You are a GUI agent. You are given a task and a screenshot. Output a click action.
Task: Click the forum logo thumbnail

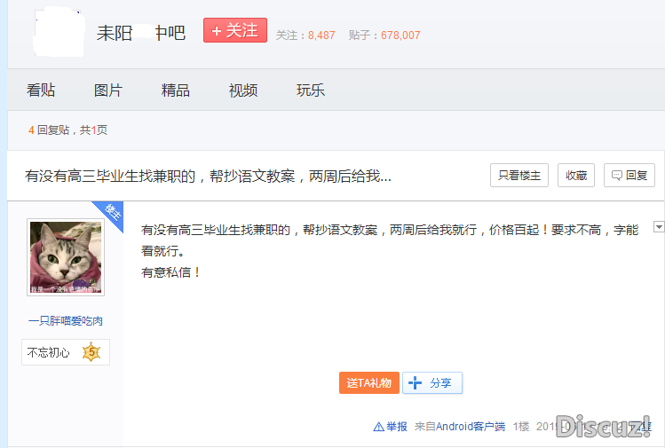[59, 32]
